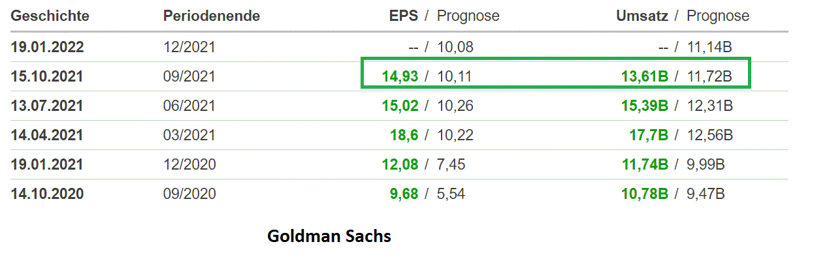Click the 14.04.2021 date entry

click(x=47, y=135)
